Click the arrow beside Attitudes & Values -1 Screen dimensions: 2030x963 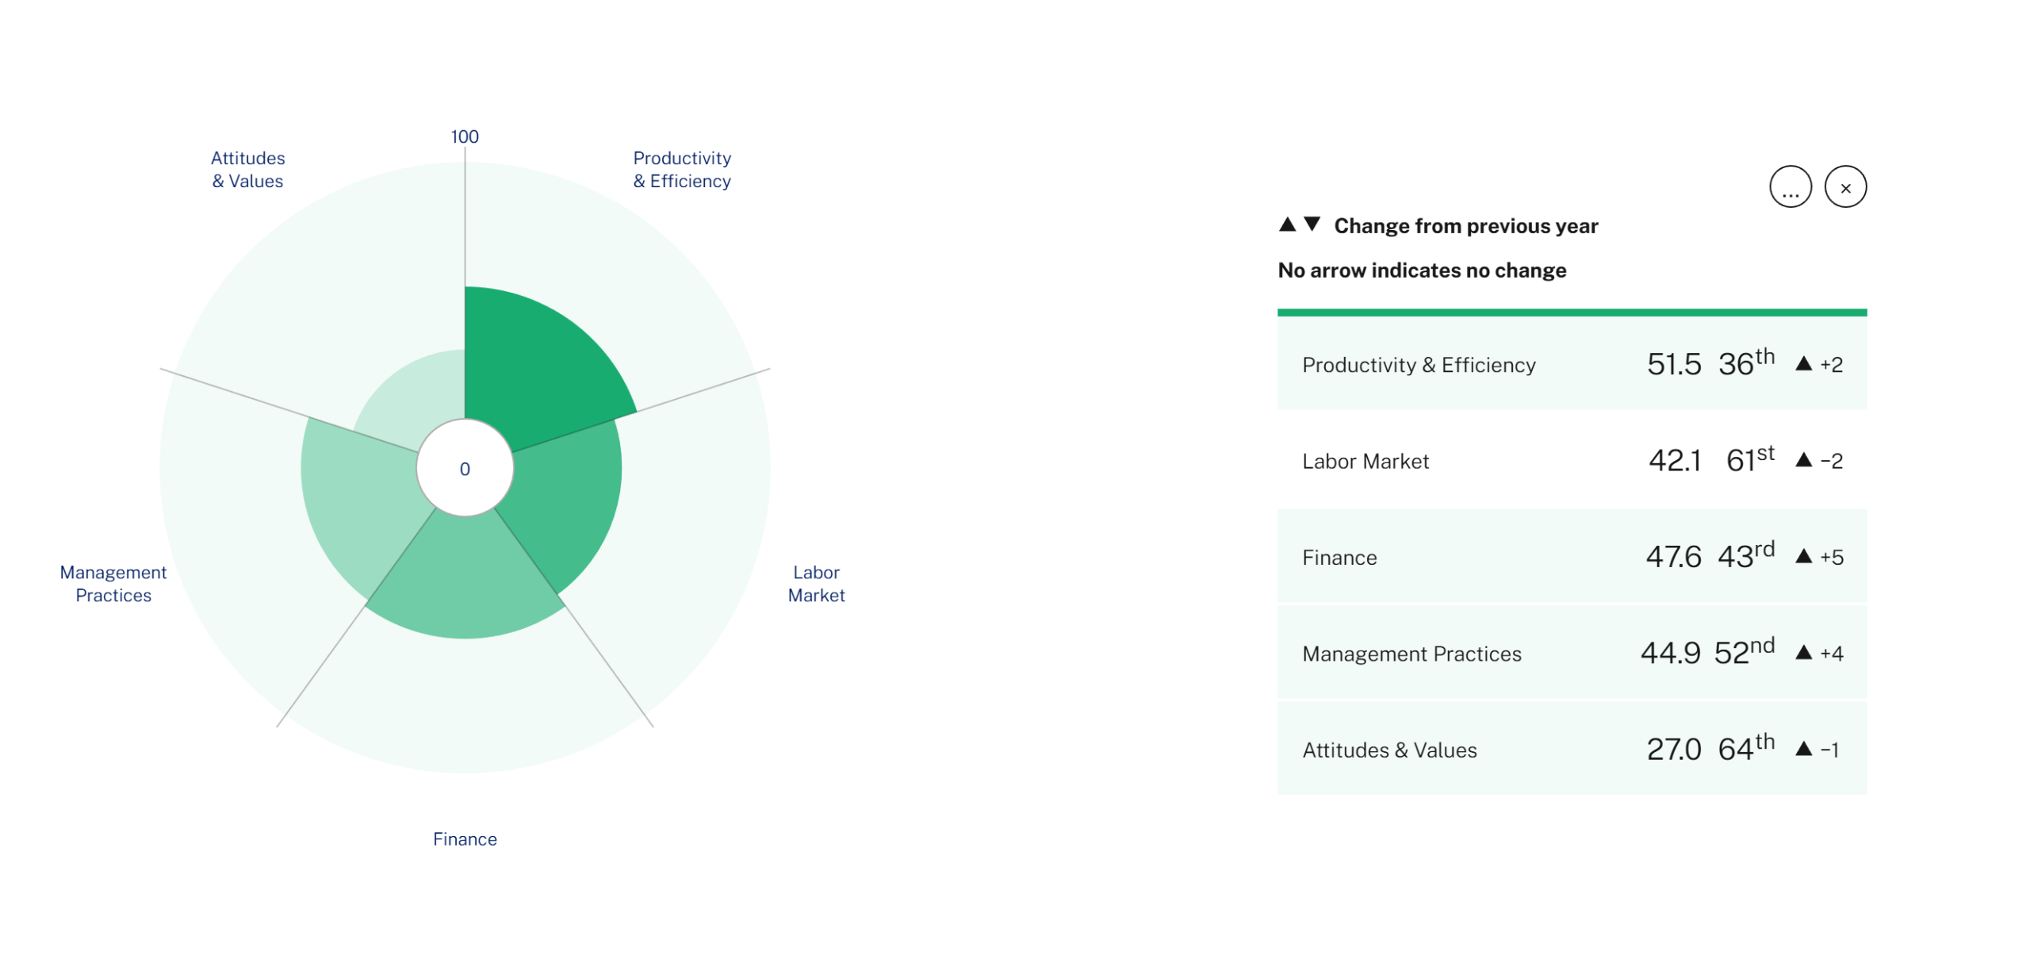coord(1802,748)
